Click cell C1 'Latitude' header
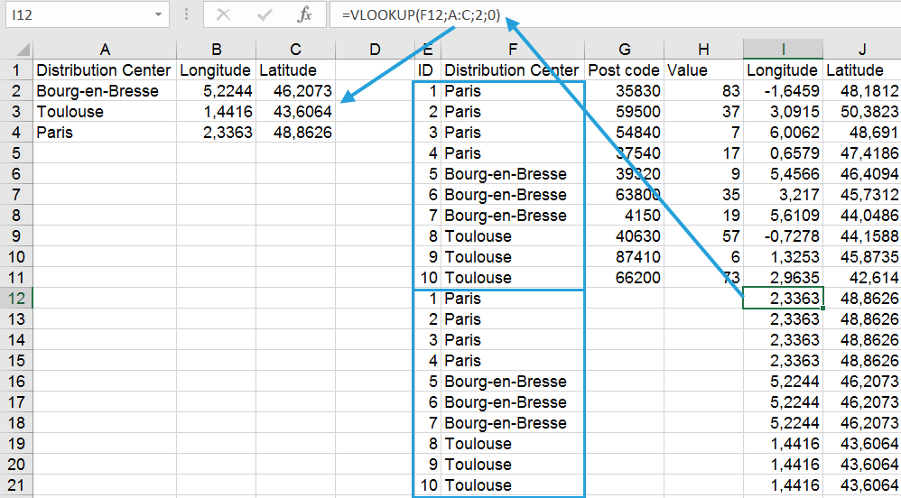Viewport: 901px width, 498px height. coord(295,70)
